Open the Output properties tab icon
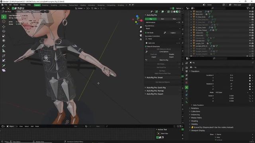 (x=186, y=71)
